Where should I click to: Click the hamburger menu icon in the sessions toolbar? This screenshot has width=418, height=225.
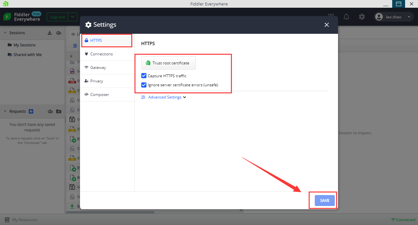click(x=75, y=46)
